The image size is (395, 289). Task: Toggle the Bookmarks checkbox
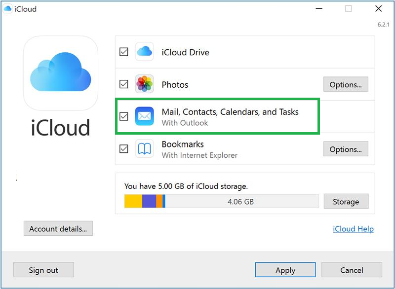click(x=124, y=148)
